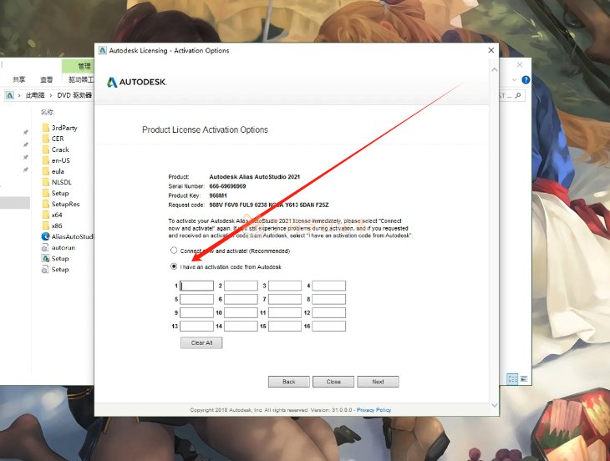
Task: Select Connect now and activate option
Action: (x=174, y=251)
